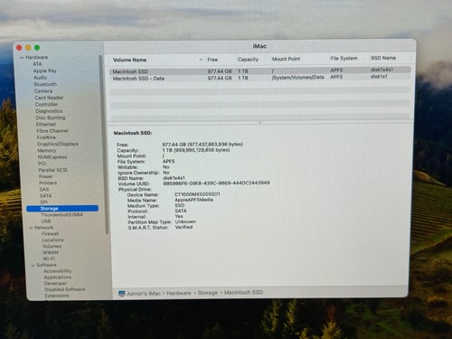The width and height of the screenshot is (452, 339).
Task: Select Disc Burning in the sidebar
Action: click(x=51, y=118)
